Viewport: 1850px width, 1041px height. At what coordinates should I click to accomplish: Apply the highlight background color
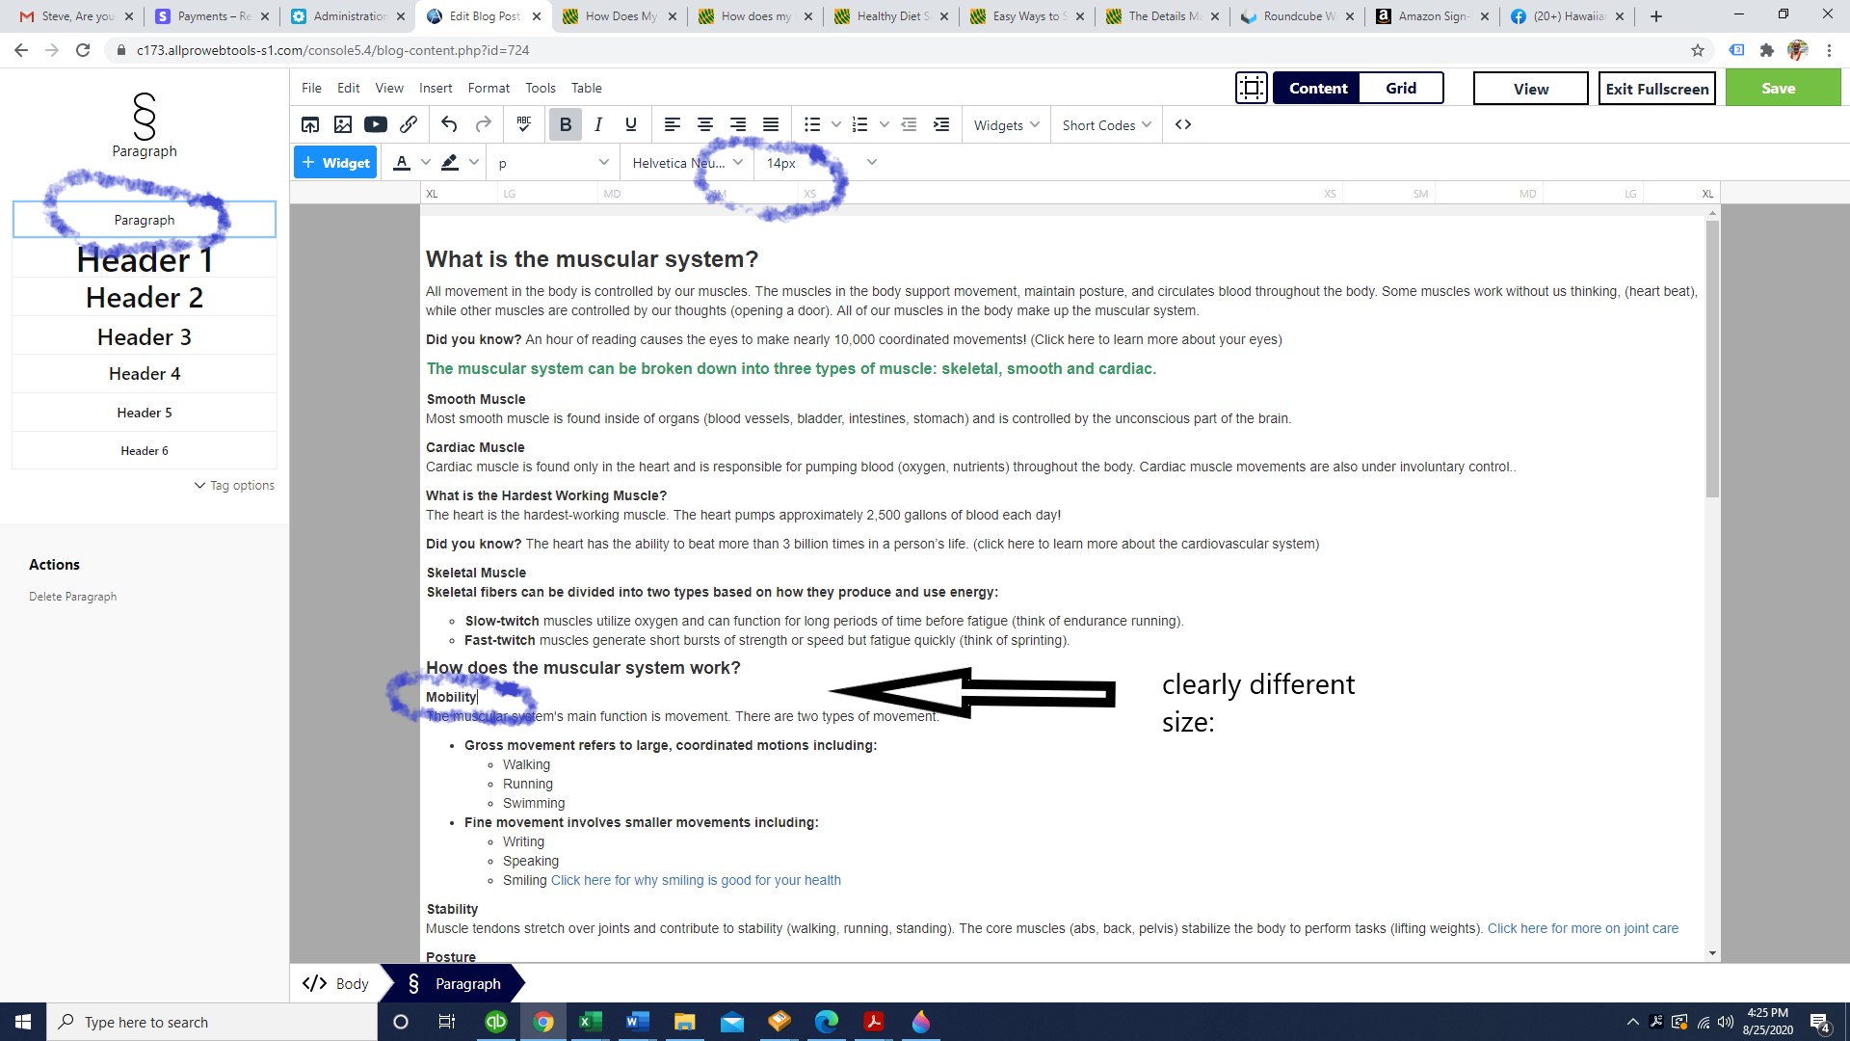click(x=449, y=163)
